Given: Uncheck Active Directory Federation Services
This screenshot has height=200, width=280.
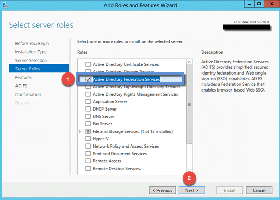Looking at the screenshot, I should 88,79.
